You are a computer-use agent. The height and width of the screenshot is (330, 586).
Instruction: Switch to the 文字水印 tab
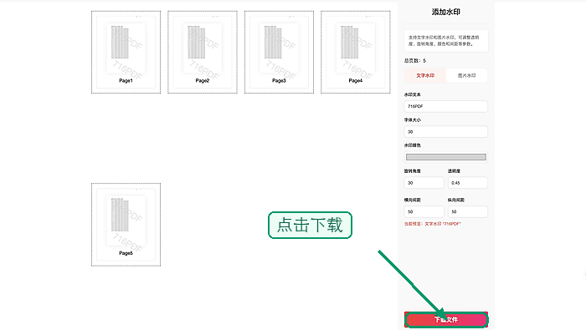pyautogui.click(x=425, y=75)
